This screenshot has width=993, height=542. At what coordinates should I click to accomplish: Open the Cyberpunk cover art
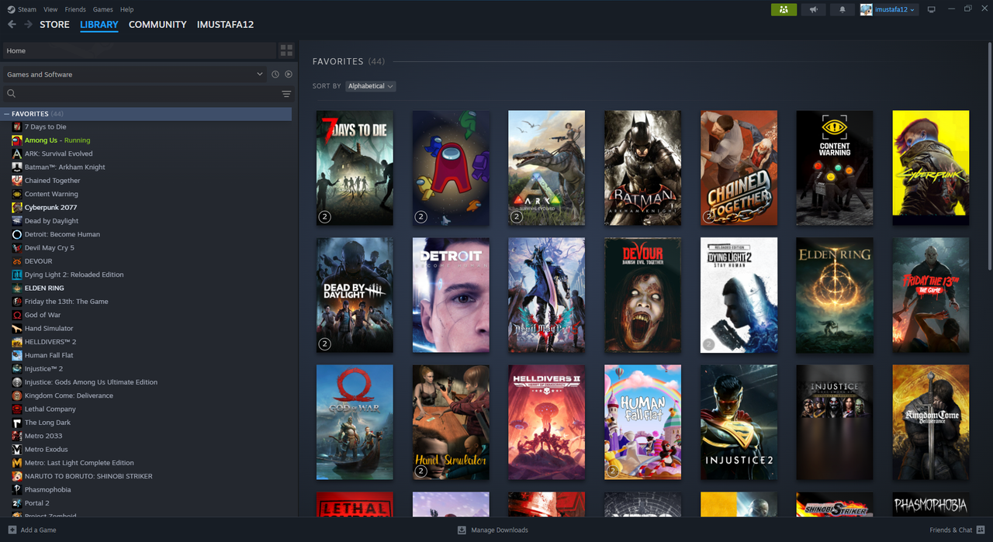pyautogui.click(x=931, y=167)
